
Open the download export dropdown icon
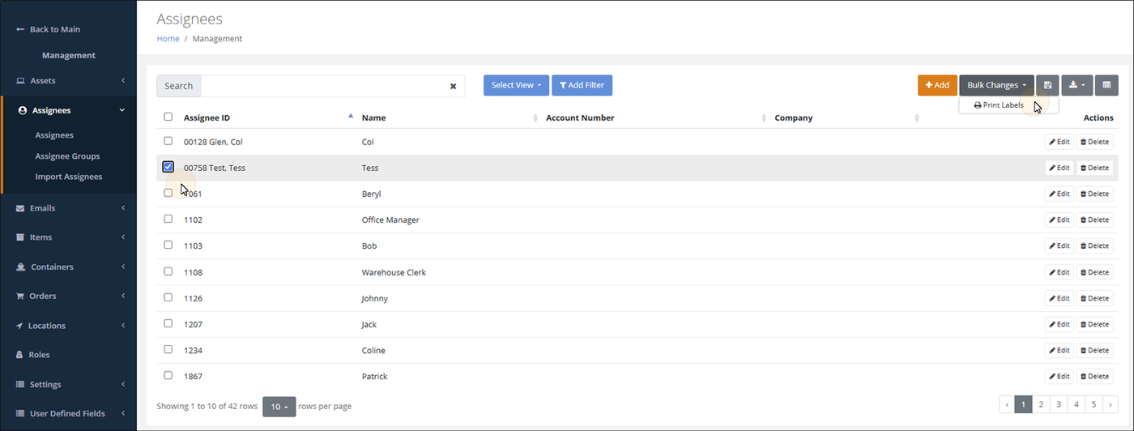point(1077,85)
